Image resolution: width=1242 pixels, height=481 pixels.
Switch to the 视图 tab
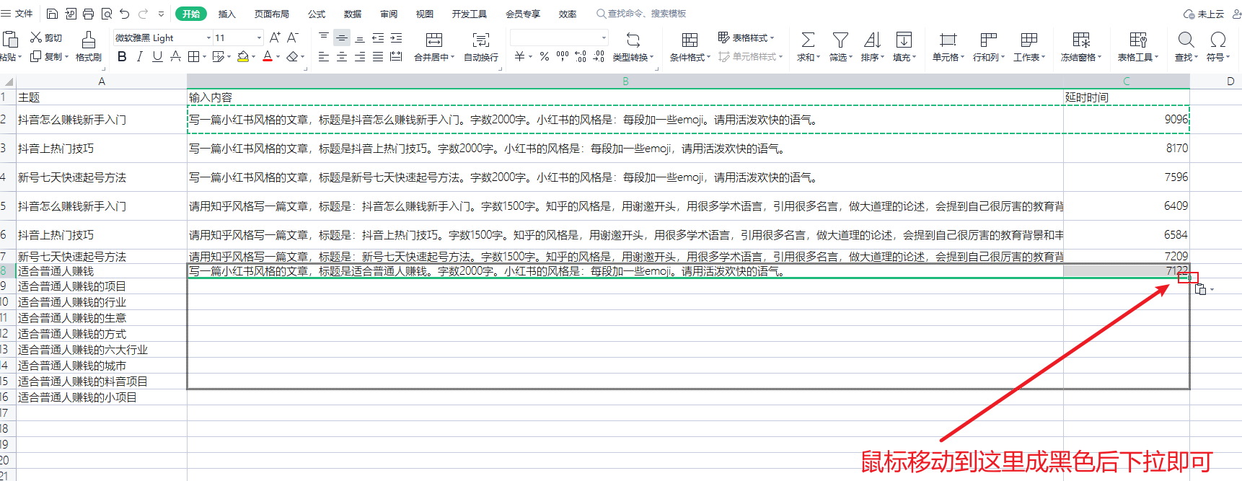[425, 14]
